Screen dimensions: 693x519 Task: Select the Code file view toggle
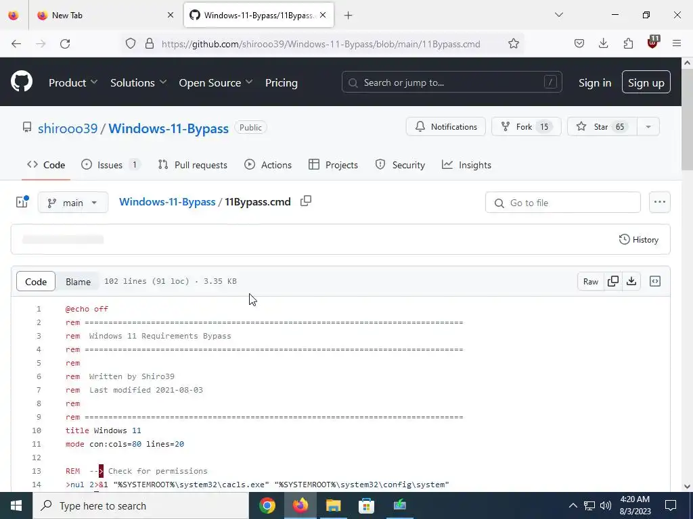[x=36, y=282]
